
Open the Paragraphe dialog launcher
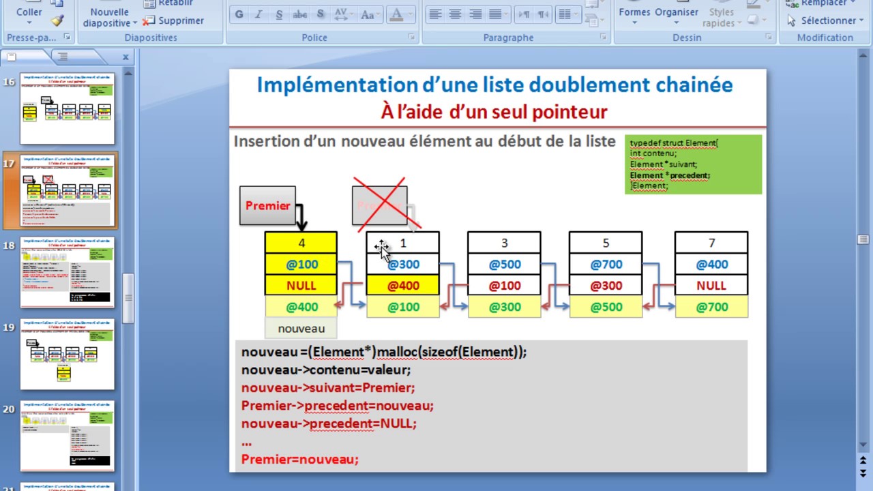coord(604,37)
